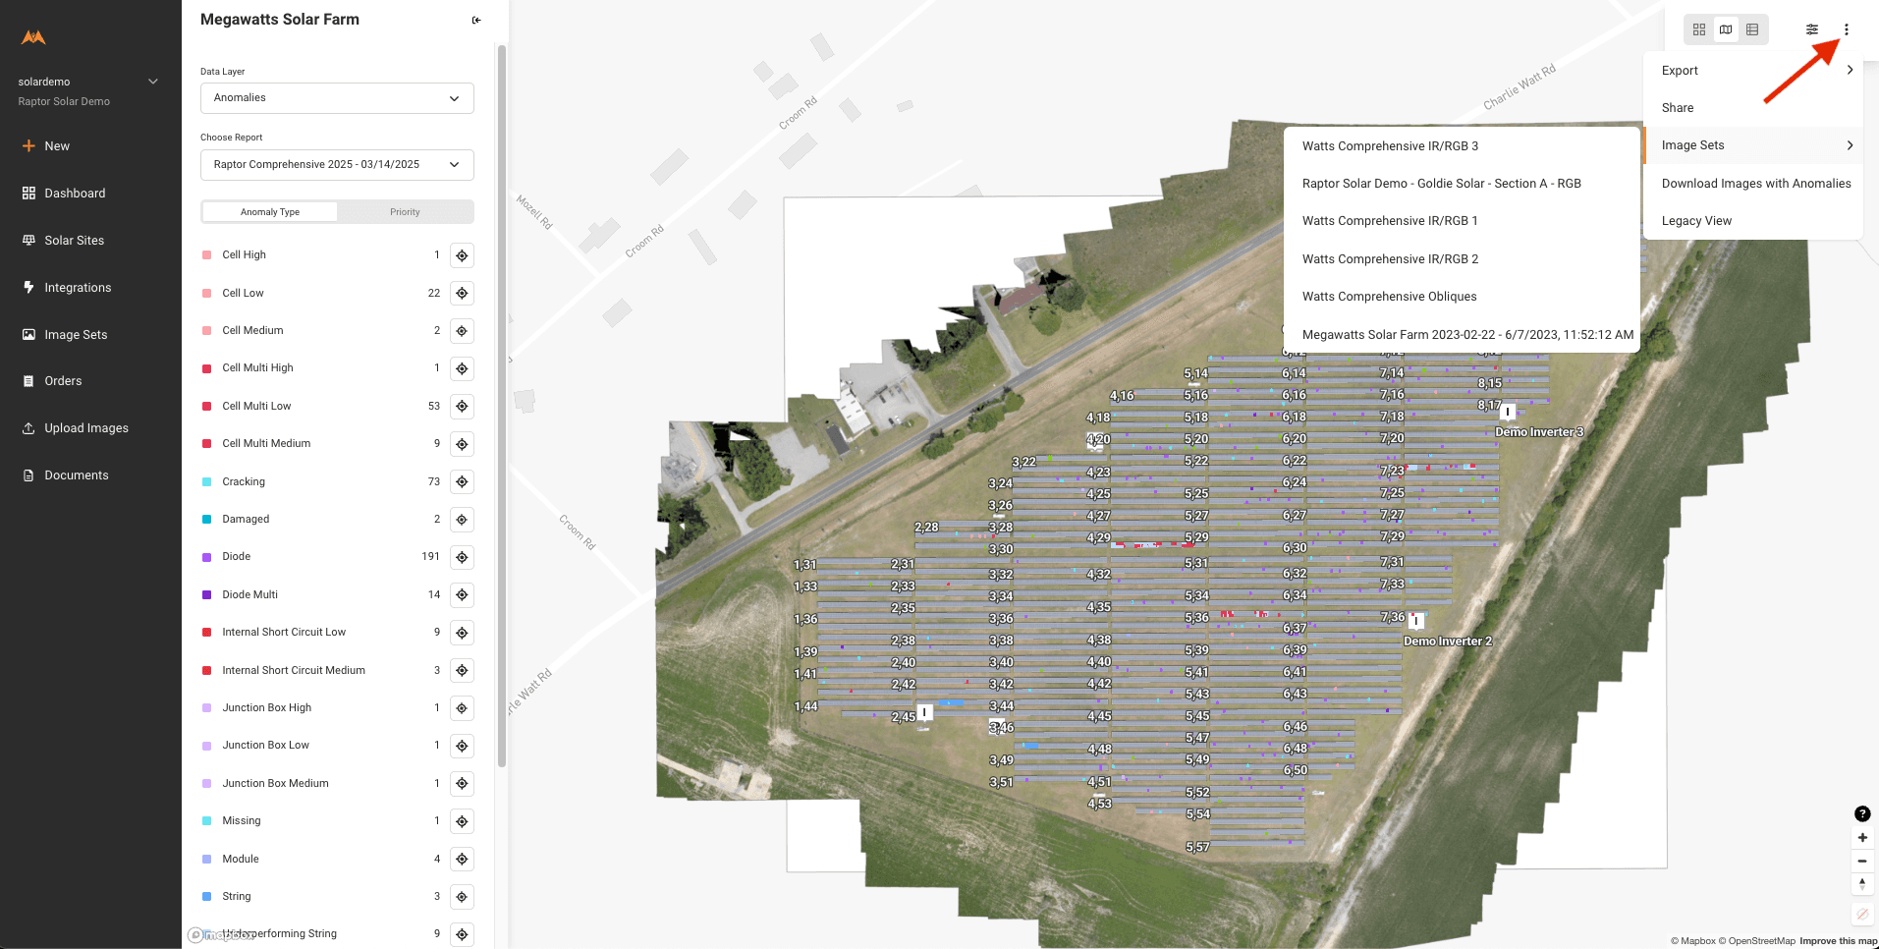Locate Missing anomalies on map
This screenshot has height=949, width=1879.
point(462,821)
